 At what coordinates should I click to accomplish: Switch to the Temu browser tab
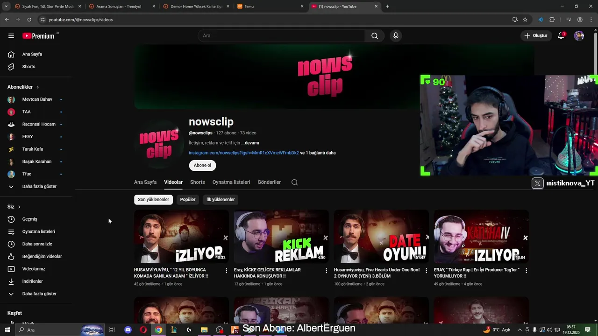pyautogui.click(x=271, y=7)
